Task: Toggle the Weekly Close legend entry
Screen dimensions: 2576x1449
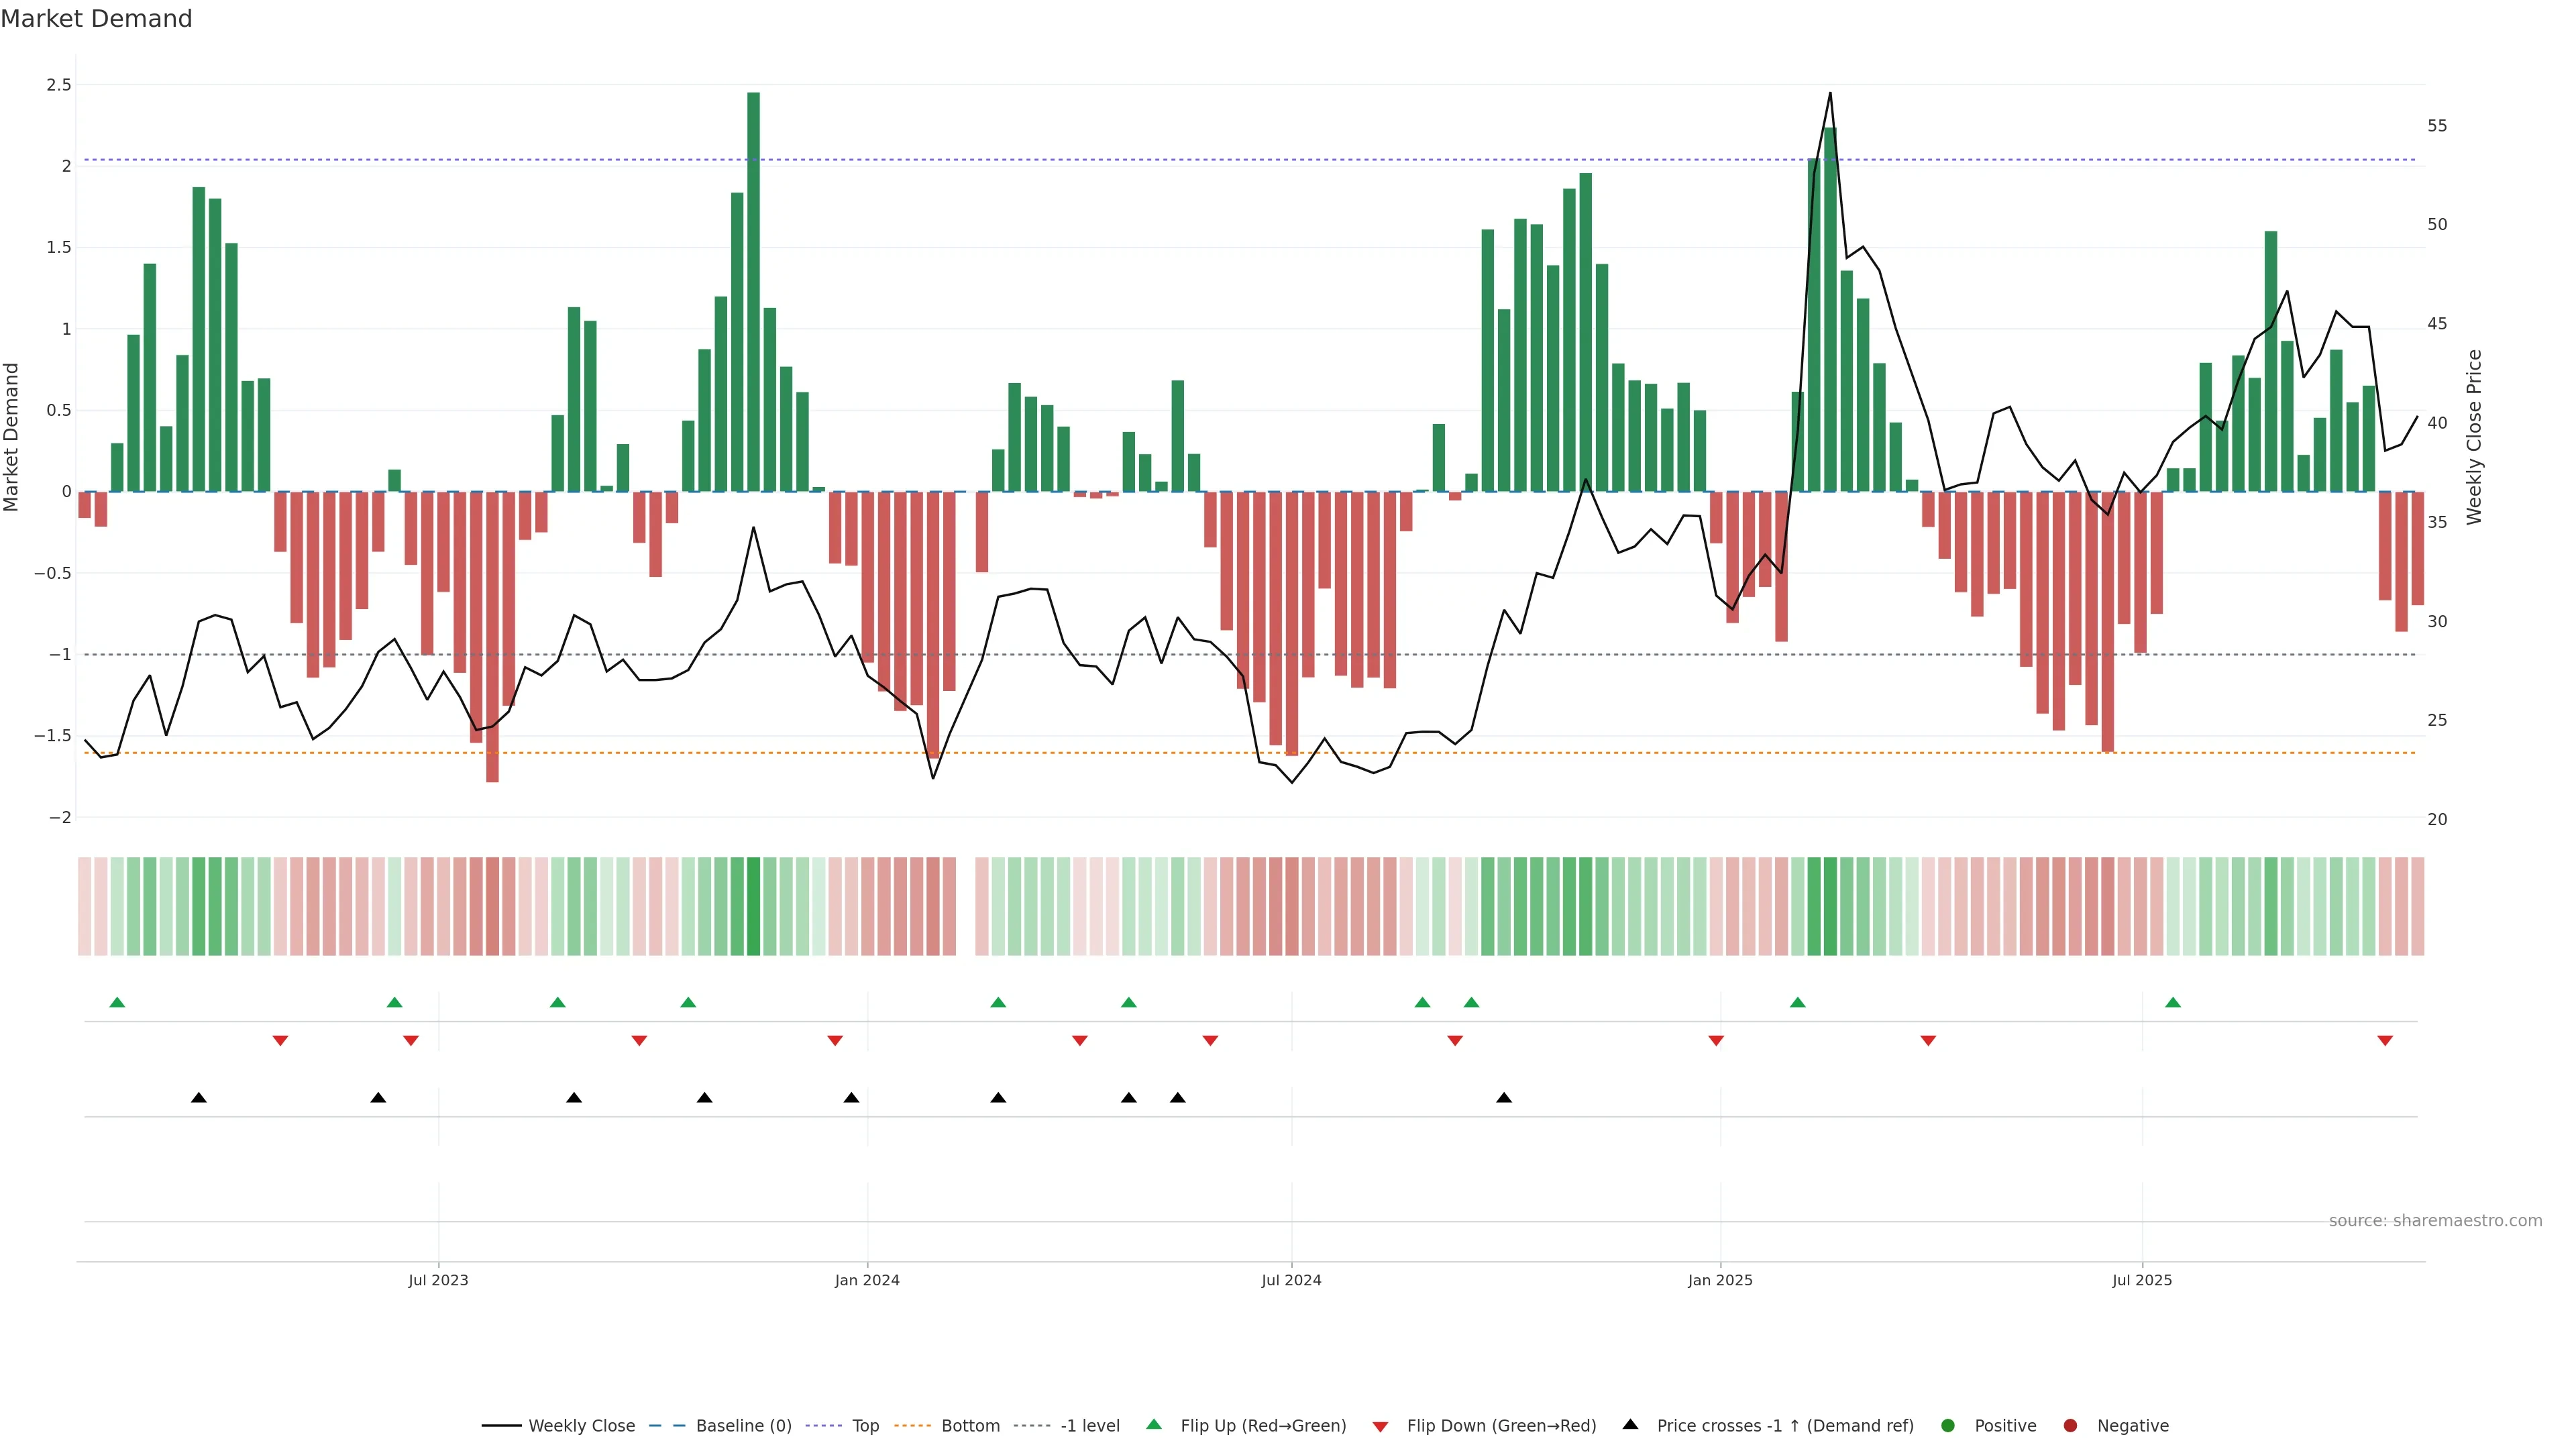Action: point(581,1425)
